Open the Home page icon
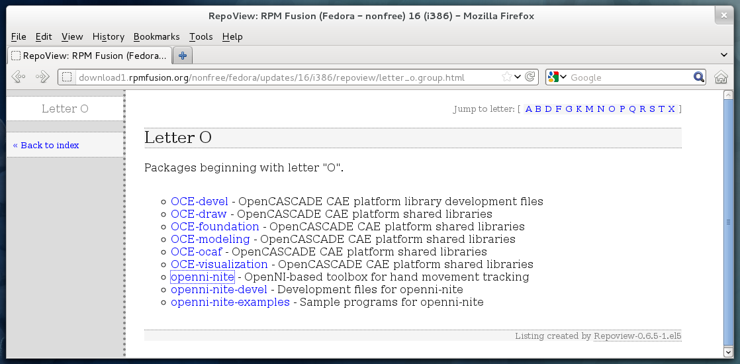 point(721,77)
